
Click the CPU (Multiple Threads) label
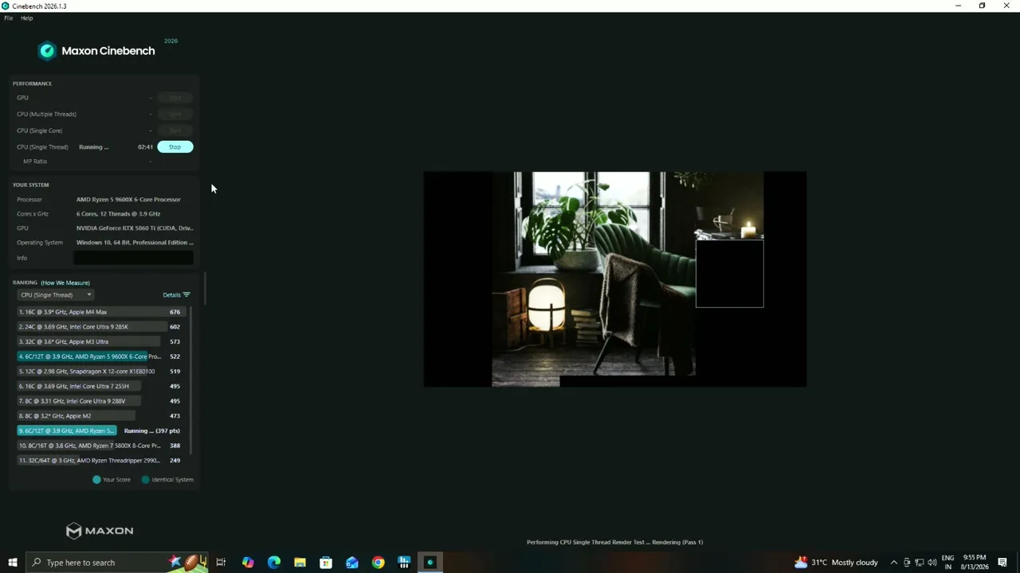(46, 115)
